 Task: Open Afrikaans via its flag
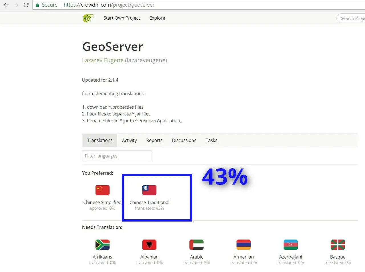[x=102, y=245]
